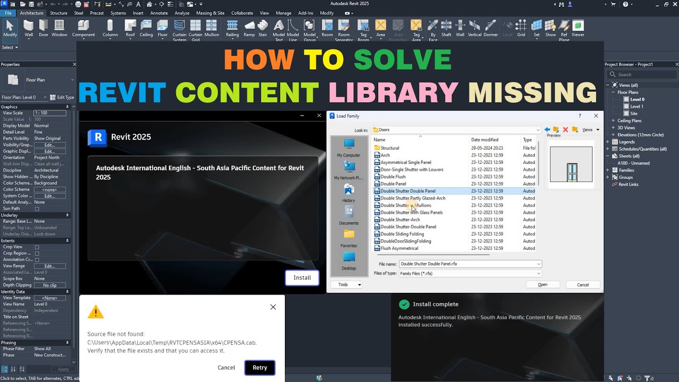Click Install in the Revit 2025 installer

coord(302,277)
